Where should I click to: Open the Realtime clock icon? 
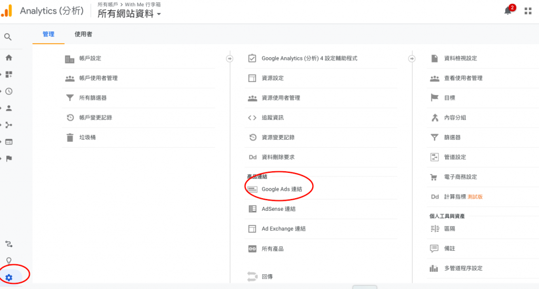tap(9, 91)
